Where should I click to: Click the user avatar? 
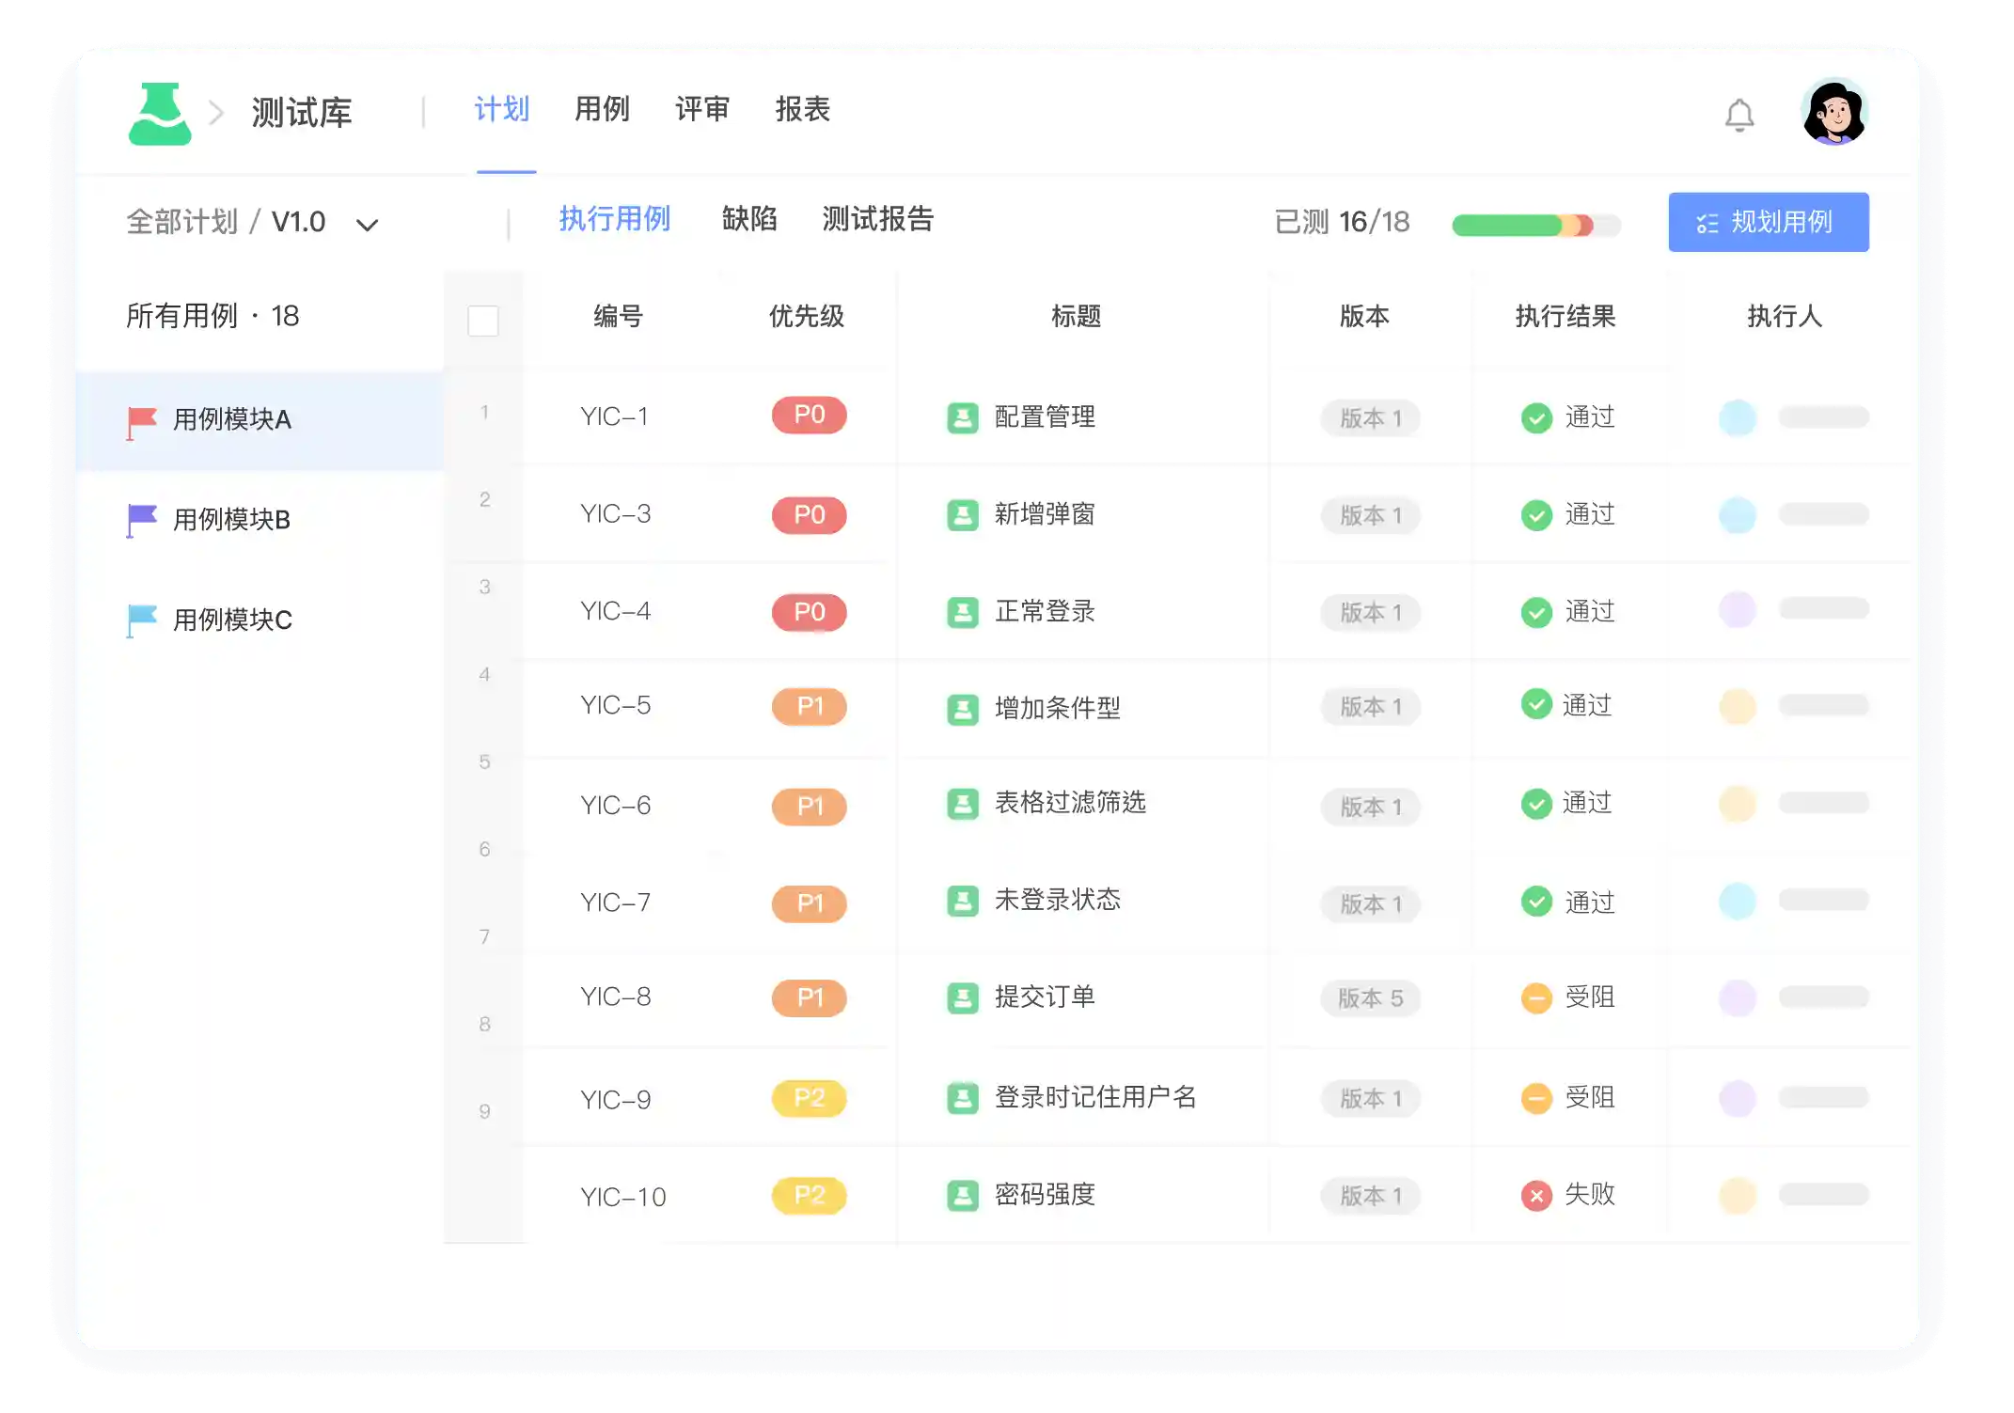click(1834, 111)
